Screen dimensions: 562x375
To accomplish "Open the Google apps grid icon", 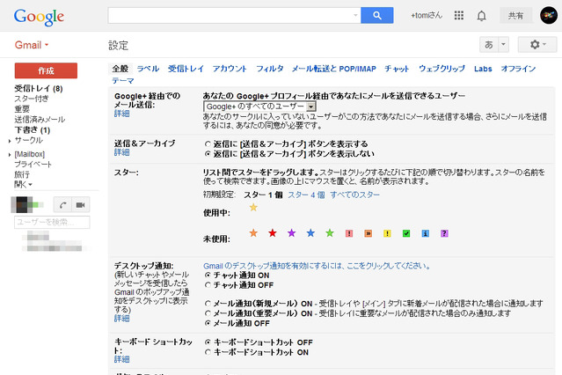I will 459,16.
